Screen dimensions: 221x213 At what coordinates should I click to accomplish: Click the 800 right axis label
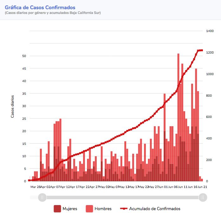coord(209,96)
